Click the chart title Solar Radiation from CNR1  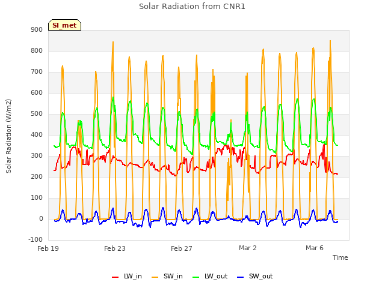(x=192, y=7)
